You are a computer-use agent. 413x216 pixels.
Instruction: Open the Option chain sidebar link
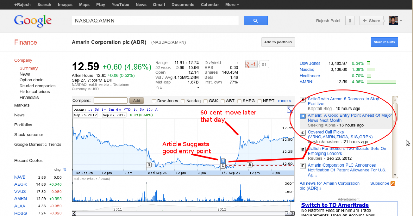[31, 80]
